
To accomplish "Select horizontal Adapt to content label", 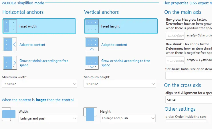I will tap(32, 45).
